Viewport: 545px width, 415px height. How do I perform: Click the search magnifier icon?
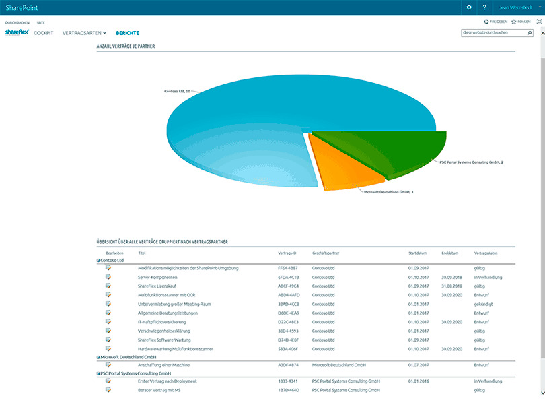[530, 32]
